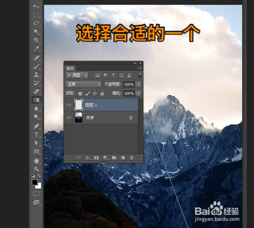Collapse the Layers panel to icons

coord(135,63)
